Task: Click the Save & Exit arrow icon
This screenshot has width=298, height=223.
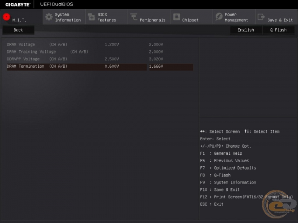Action: pyautogui.click(x=261, y=17)
